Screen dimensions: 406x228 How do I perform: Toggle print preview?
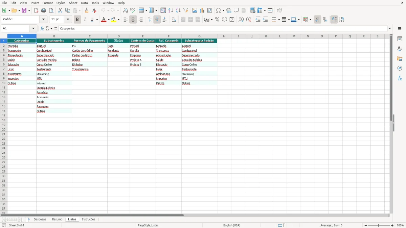51,10
